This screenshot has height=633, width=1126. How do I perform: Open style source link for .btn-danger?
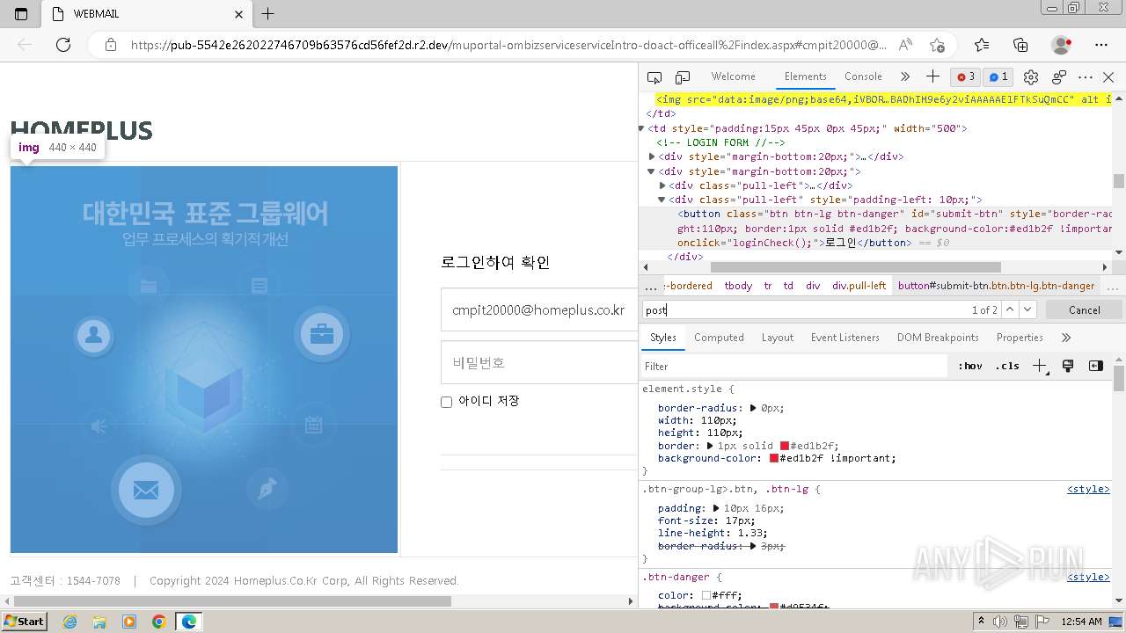(1088, 577)
